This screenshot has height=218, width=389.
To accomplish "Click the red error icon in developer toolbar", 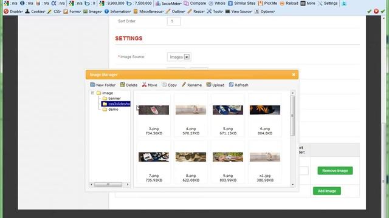I will point(376,11).
